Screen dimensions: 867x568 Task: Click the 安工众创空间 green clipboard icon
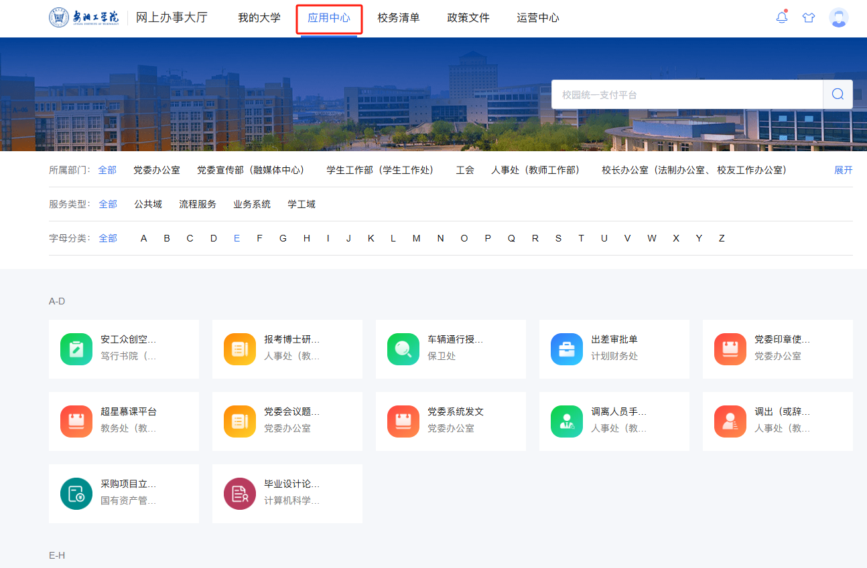pos(76,349)
